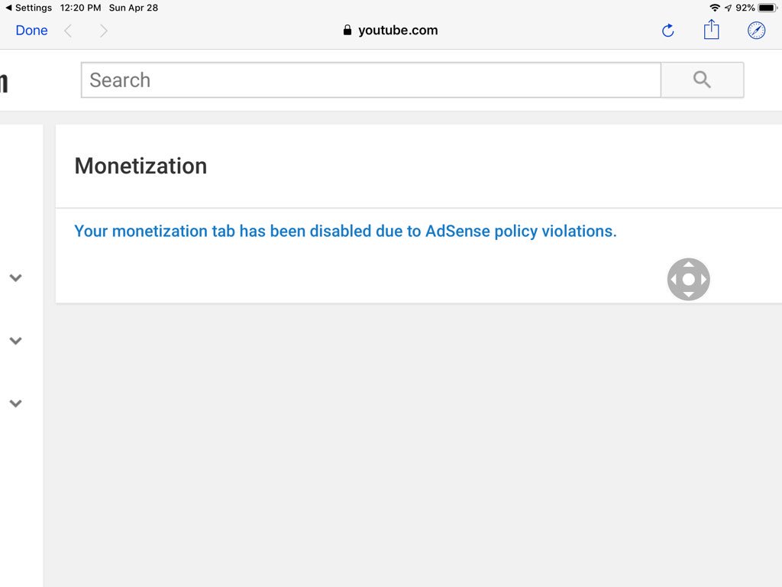
Task: Click the Monetization heading
Action: click(x=141, y=166)
